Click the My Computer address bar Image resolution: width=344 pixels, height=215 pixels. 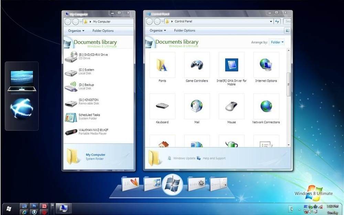click(x=108, y=22)
